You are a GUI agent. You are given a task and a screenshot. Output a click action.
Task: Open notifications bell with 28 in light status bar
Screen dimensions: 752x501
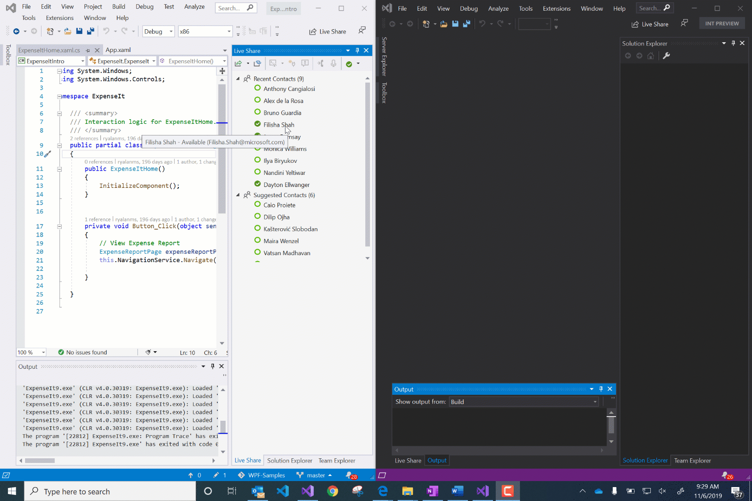[x=351, y=475]
